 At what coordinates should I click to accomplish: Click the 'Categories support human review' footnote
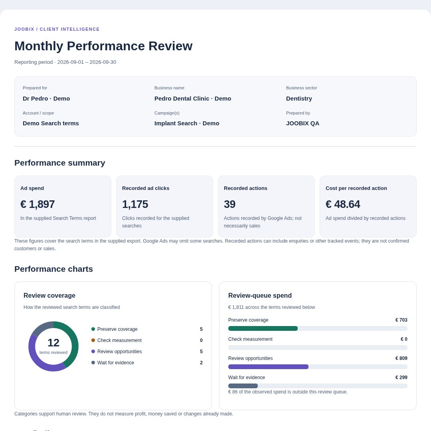coord(124,414)
